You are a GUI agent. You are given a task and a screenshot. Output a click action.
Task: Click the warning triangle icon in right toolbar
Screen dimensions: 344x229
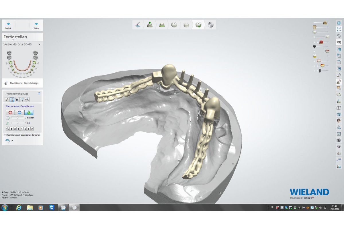tap(339, 127)
